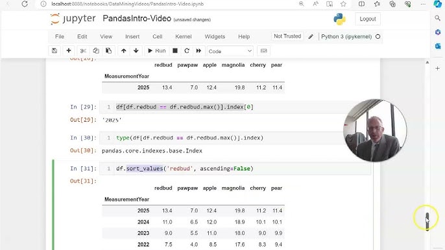Expand the Code cell type dropdown
This screenshot has height=250, width=445.
click(230, 51)
